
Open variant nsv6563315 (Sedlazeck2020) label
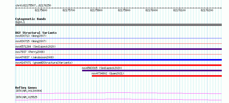102,68
